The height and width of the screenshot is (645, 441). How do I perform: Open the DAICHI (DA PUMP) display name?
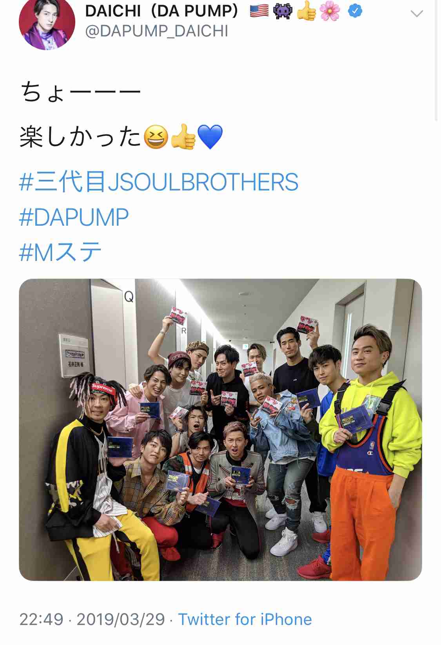click(x=162, y=11)
